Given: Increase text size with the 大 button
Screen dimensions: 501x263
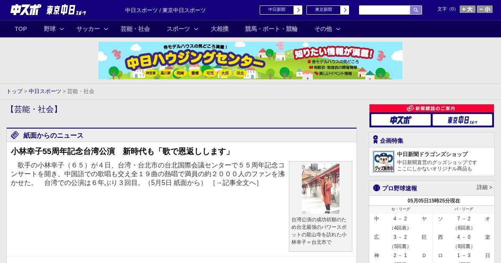Looking at the screenshot, I should tap(468, 9).
